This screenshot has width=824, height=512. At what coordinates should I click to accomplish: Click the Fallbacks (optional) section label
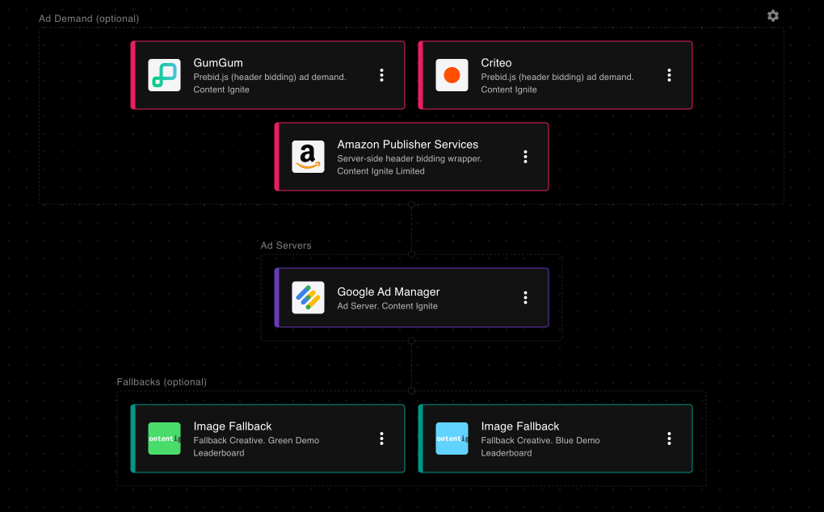162,382
